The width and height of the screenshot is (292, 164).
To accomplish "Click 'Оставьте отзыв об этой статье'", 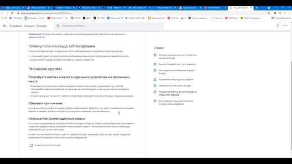I will click(47, 145).
